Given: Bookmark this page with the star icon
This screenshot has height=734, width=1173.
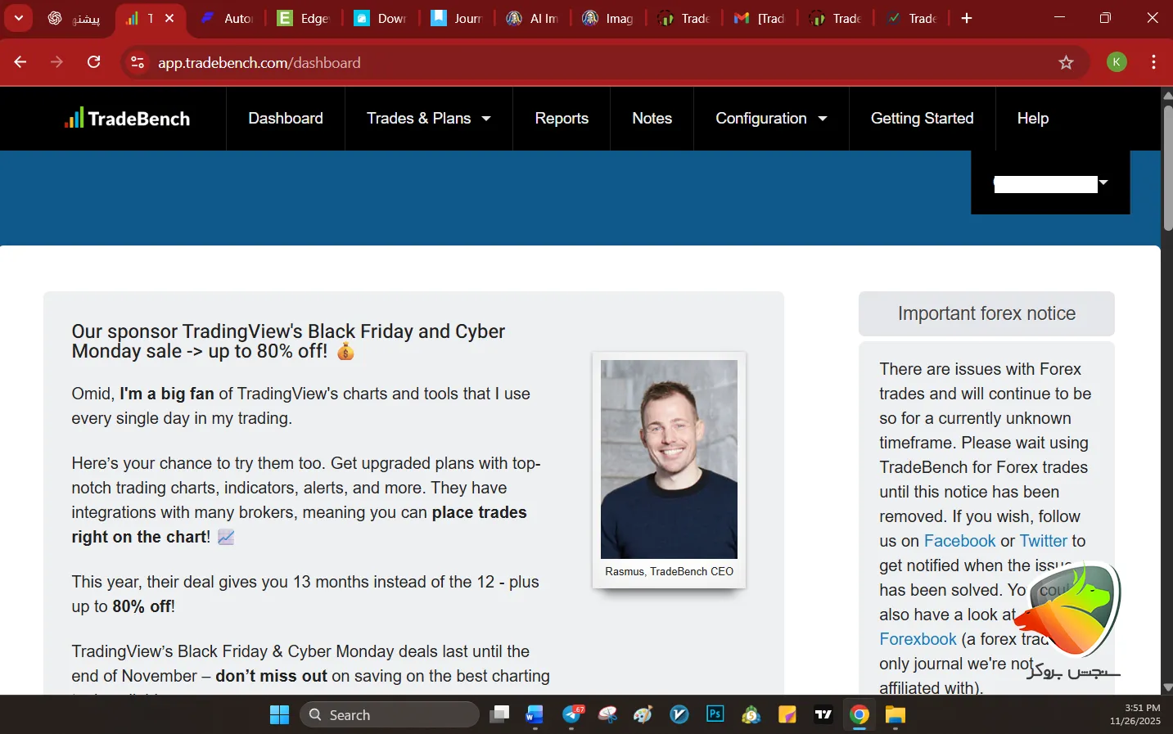Looking at the screenshot, I should [1066, 63].
